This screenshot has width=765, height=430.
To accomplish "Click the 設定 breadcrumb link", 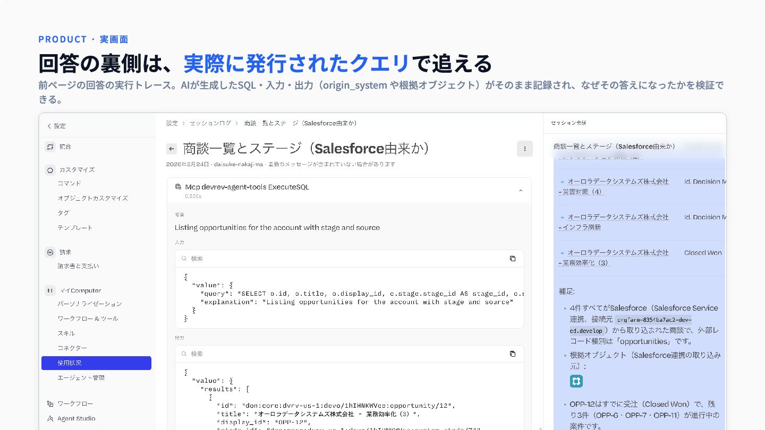I will [x=172, y=123].
